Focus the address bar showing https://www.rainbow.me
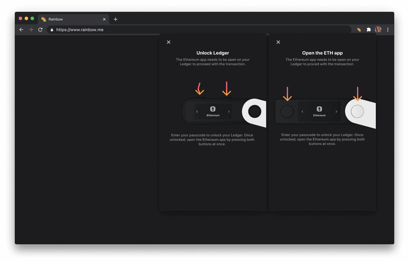 click(199, 30)
